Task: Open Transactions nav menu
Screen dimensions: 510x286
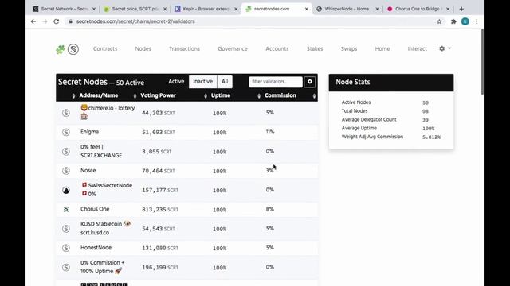Action: (184, 48)
